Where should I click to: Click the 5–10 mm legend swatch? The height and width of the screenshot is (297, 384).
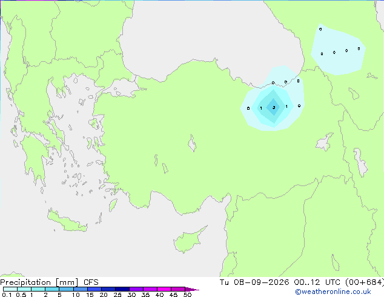pos(66,289)
